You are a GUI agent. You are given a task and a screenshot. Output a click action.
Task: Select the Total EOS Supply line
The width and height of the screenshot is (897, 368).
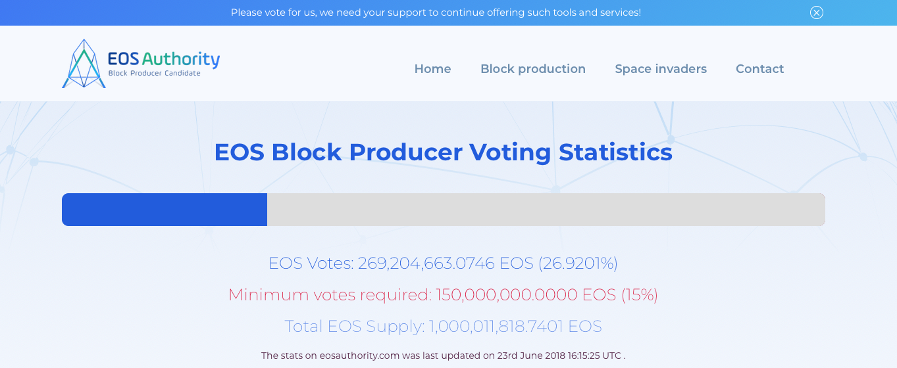coord(443,327)
